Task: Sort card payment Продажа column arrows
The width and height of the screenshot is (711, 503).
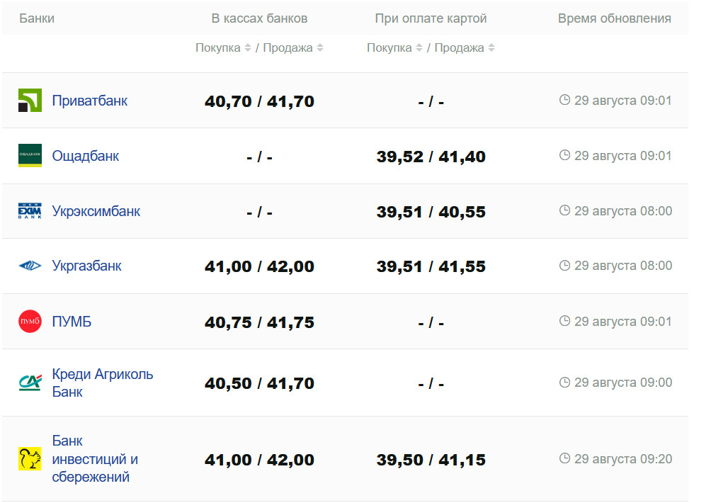Action: click(491, 48)
